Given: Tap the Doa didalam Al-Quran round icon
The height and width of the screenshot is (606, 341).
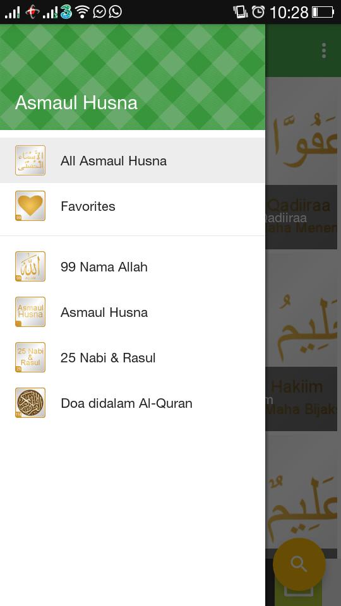Looking at the screenshot, I should click(x=30, y=403).
